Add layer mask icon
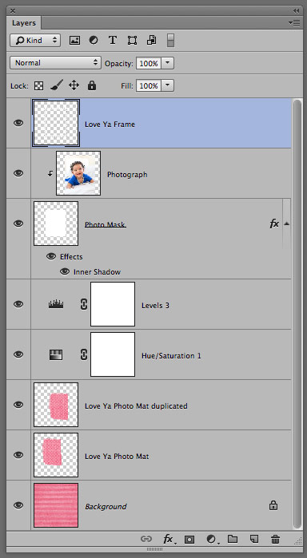Image resolution: width=307 pixels, height=558 pixels. pos(189,540)
